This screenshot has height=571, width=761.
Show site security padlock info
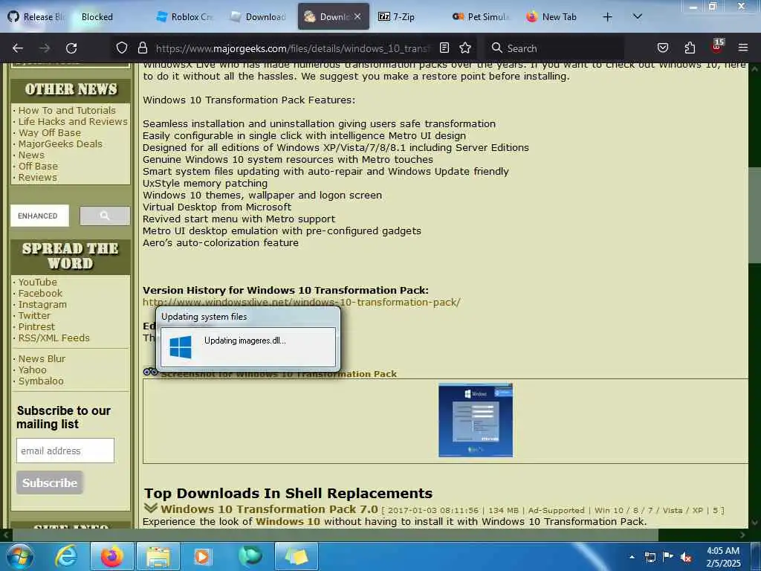coord(142,48)
